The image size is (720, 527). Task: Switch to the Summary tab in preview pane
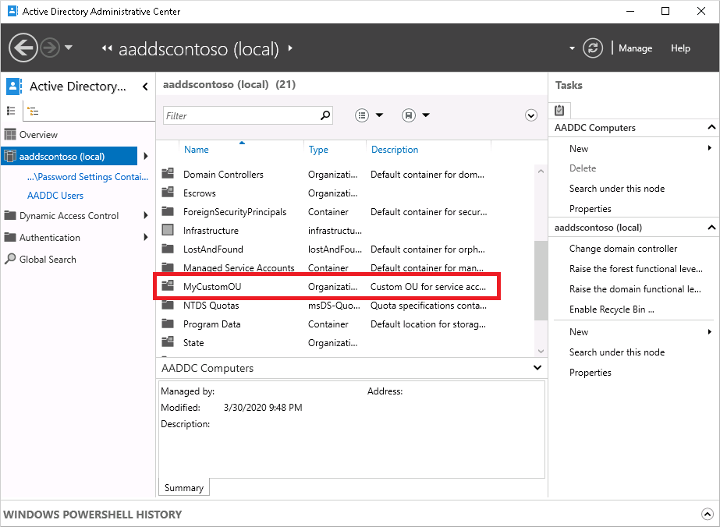click(x=183, y=486)
